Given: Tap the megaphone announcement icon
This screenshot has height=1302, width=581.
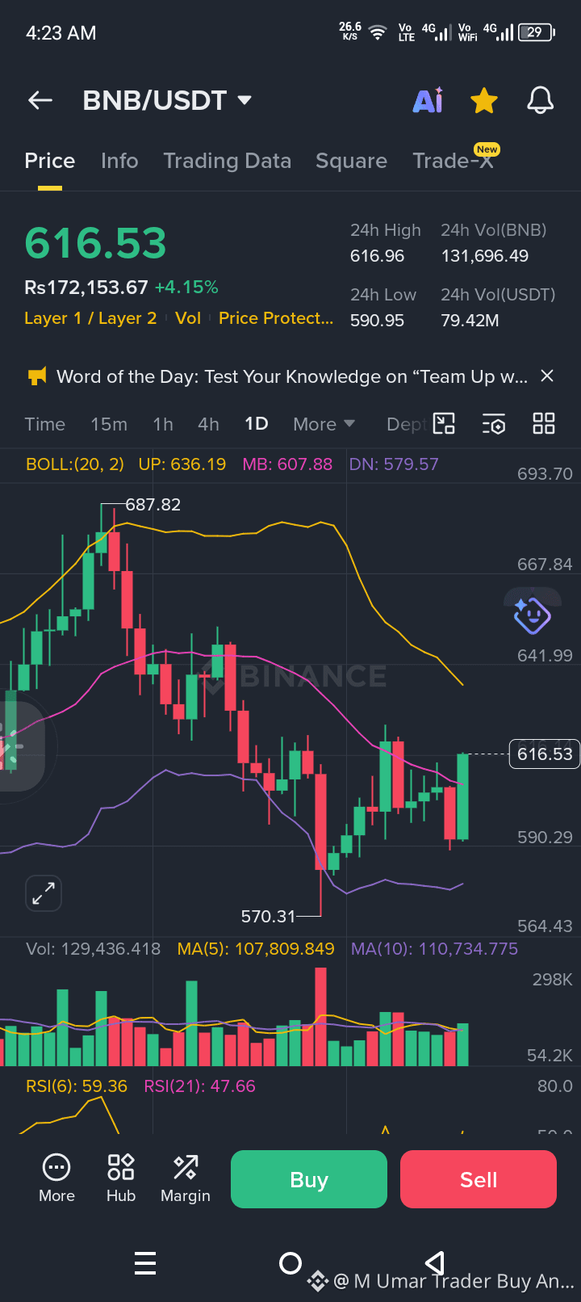Looking at the screenshot, I should pyautogui.click(x=37, y=376).
